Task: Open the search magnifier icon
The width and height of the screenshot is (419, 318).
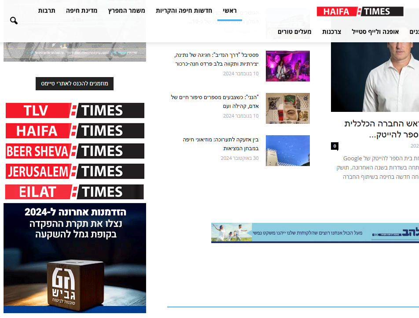Action: point(14,20)
